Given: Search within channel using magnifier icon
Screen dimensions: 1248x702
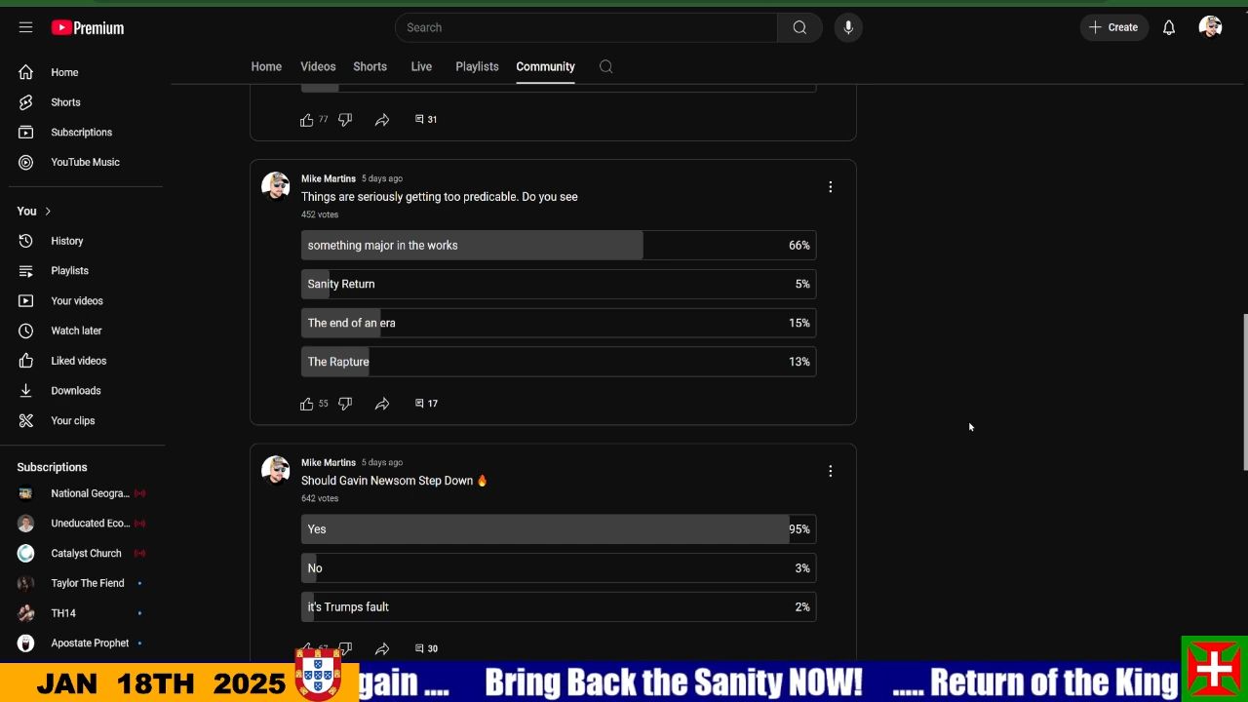Looking at the screenshot, I should 605,66.
